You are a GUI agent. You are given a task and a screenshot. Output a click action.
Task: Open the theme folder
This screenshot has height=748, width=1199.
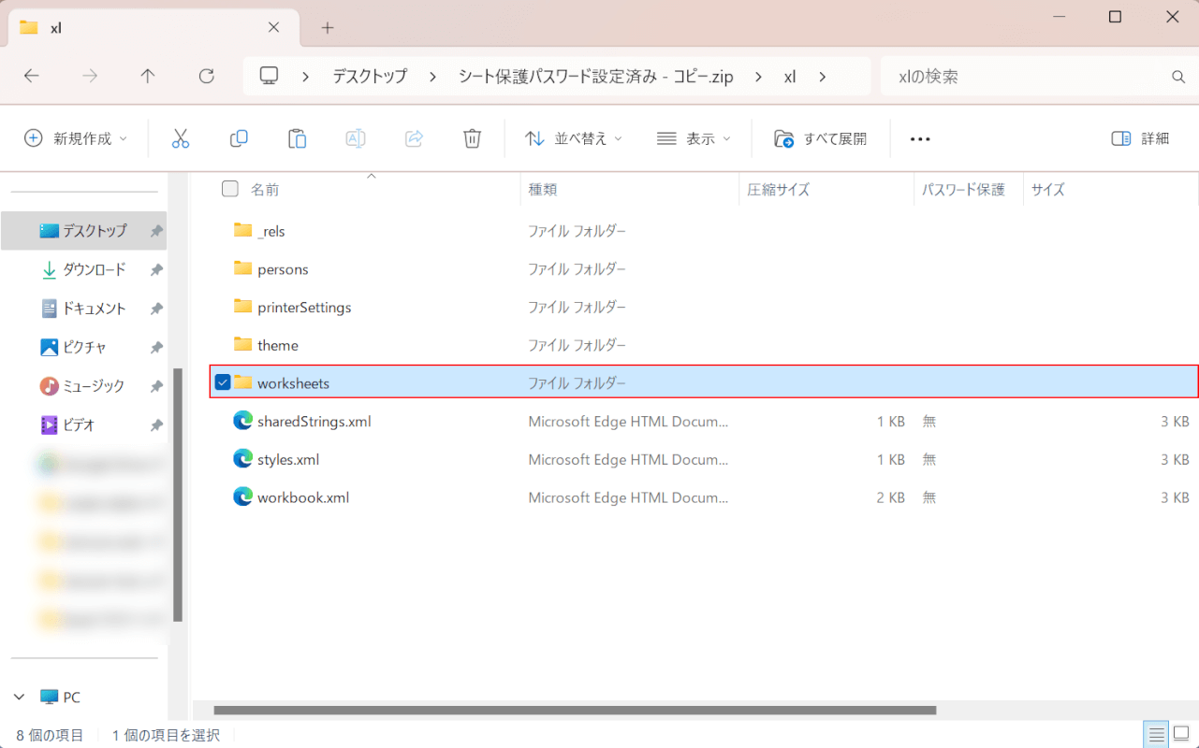click(x=278, y=346)
